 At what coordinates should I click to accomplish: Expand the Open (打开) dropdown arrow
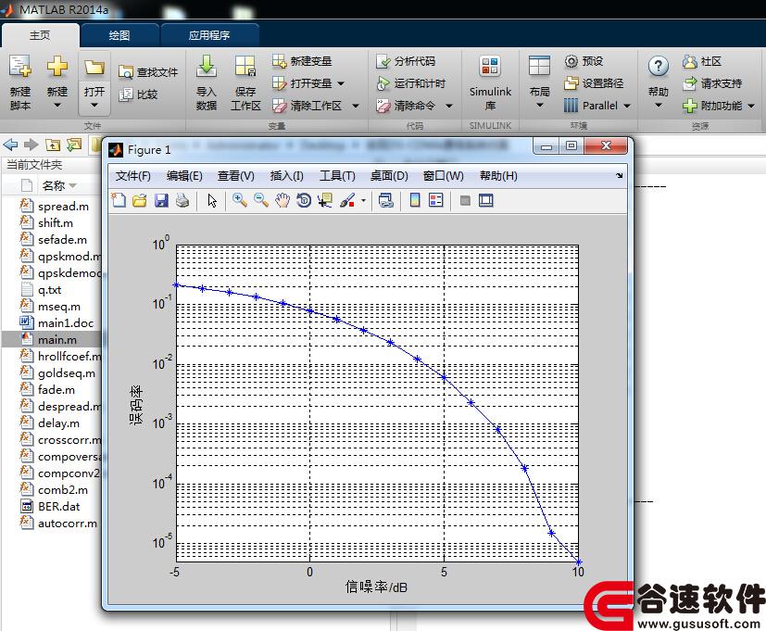pyautogui.click(x=94, y=105)
